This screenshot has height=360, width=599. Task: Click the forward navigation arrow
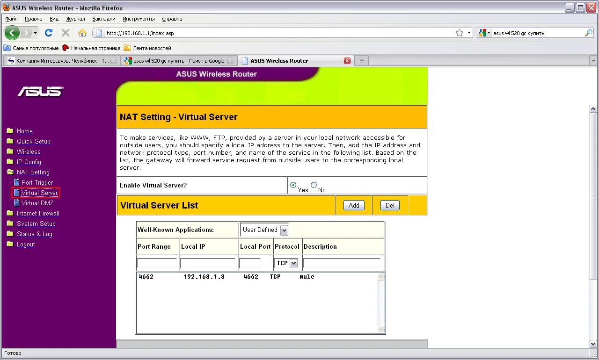click(26, 33)
